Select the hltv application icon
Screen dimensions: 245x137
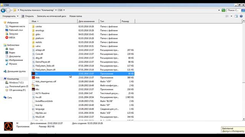[x=33, y=89]
